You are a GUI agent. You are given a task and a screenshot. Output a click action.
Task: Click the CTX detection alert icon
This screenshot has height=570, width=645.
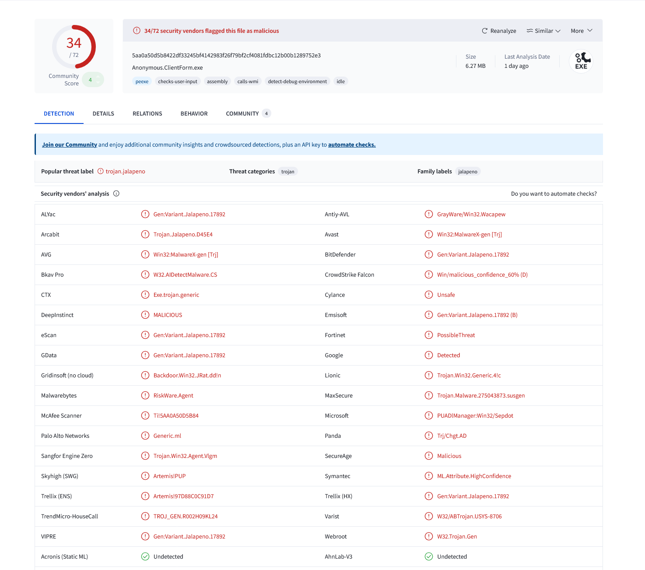click(x=145, y=295)
